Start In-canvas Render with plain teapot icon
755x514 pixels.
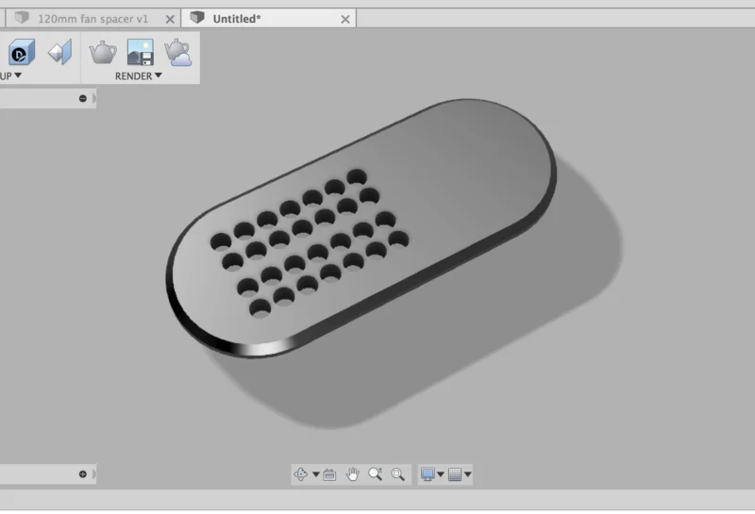point(103,52)
